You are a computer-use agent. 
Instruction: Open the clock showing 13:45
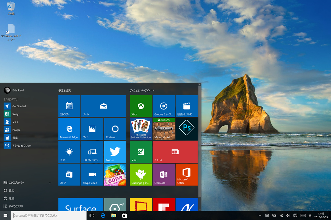pyautogui.click(x=321, y=216)
